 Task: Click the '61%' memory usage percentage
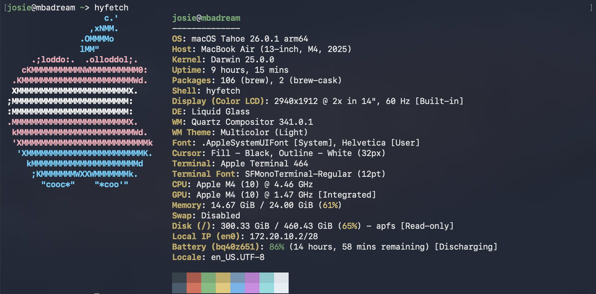(x=330, y=205)
